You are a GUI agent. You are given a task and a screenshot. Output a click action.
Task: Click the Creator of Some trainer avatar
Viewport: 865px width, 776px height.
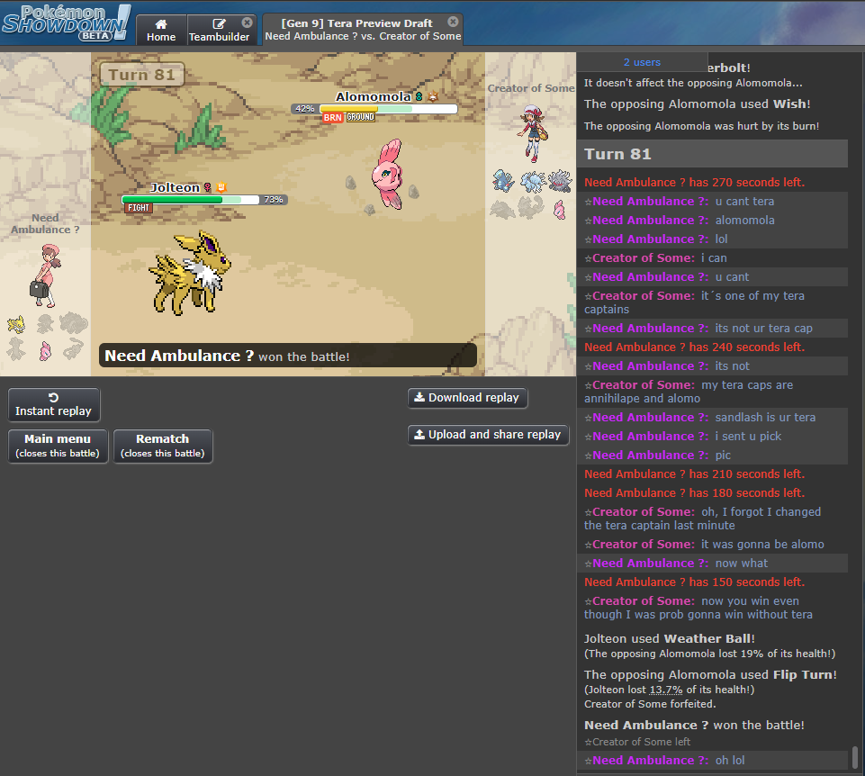(532, 134)
